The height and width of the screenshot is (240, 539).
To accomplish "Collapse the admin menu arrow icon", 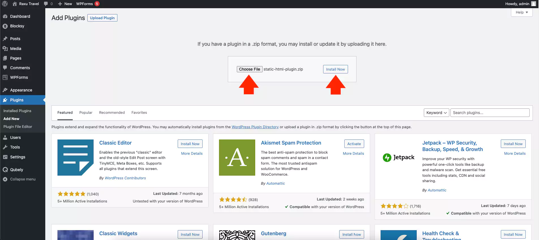I will (x=5, y=179).
